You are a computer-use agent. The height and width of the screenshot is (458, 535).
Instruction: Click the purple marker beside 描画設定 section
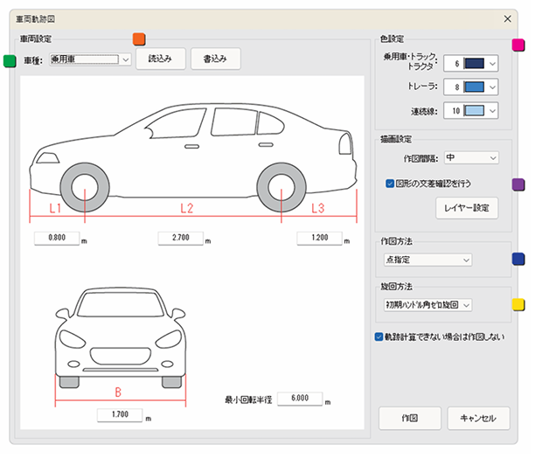point(518,184)
